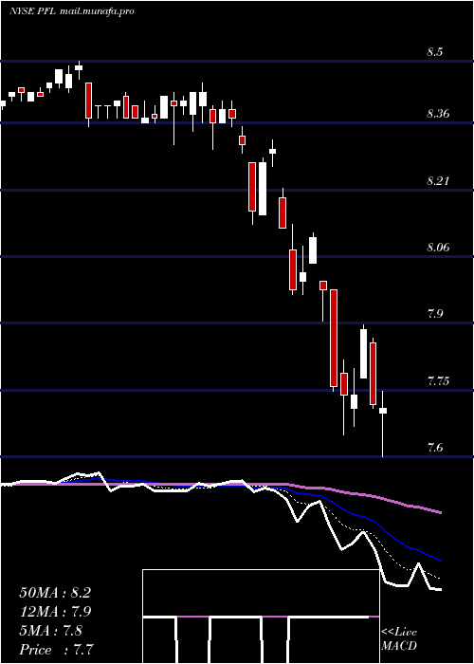Click the 7.6 price axis label
The image size is (474, 664).
pos(435,447)
